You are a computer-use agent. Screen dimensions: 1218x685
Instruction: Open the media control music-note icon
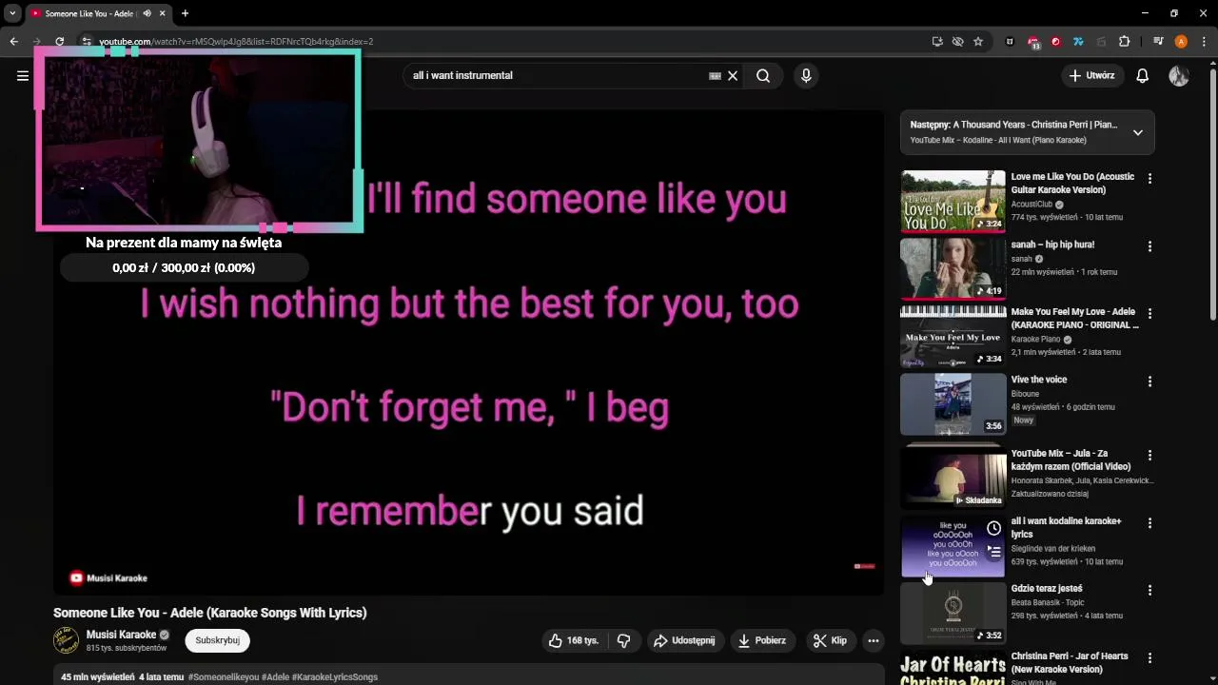1158,42
